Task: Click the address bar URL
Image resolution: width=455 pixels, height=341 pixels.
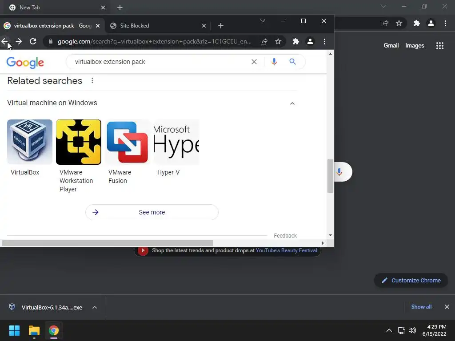Action: (154, 41)
